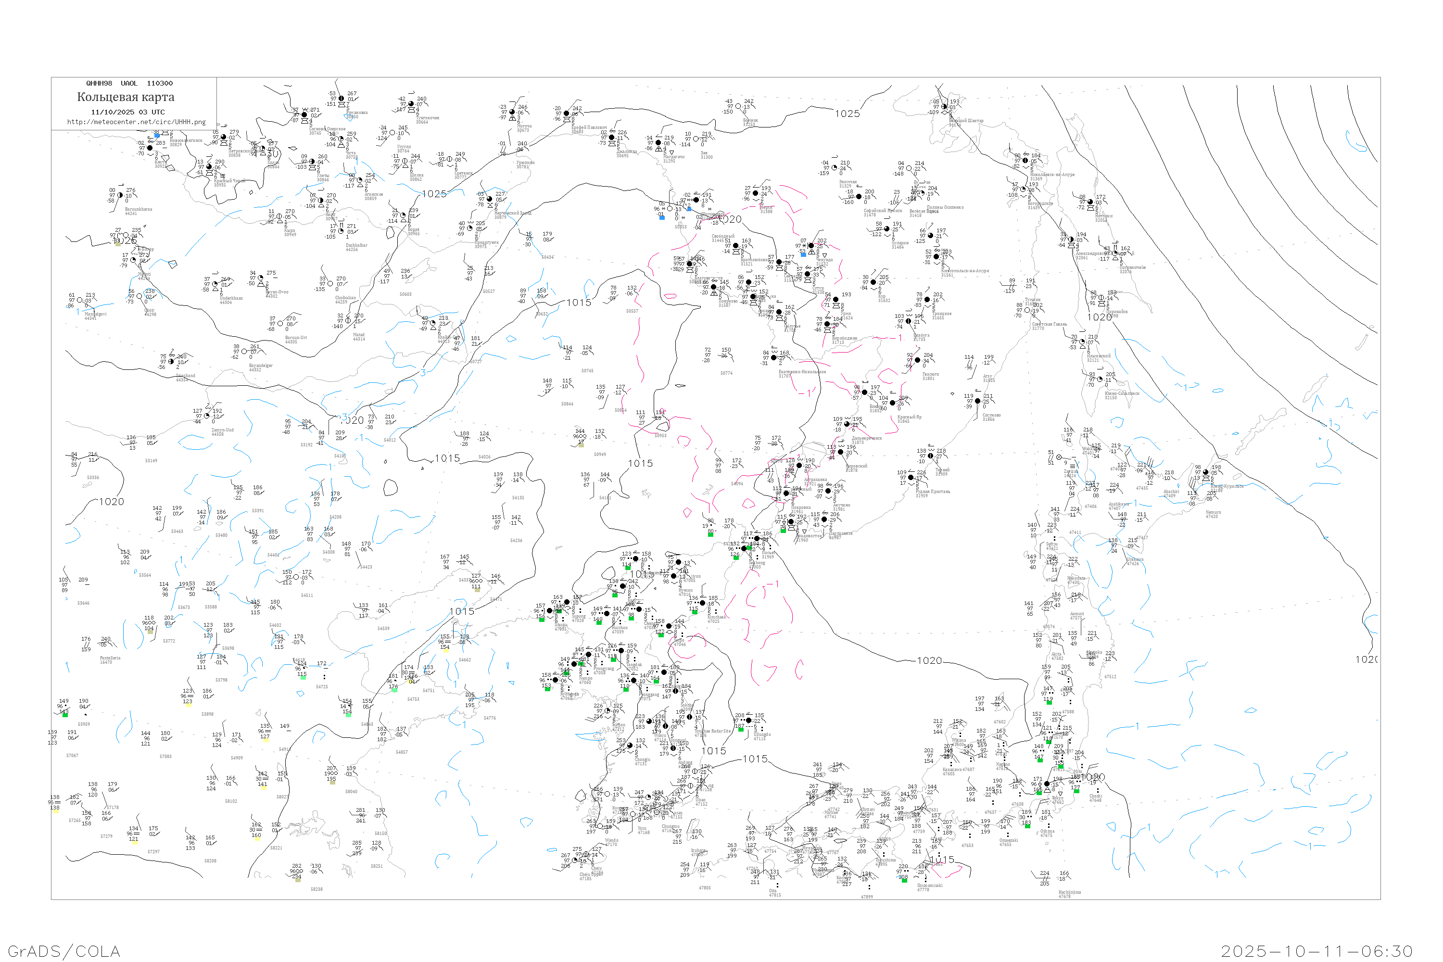Viewport: 1443px width, 962px height.
Task: Select the open station circle at Choibalsan 44259
Action: (x=331, y=284)
